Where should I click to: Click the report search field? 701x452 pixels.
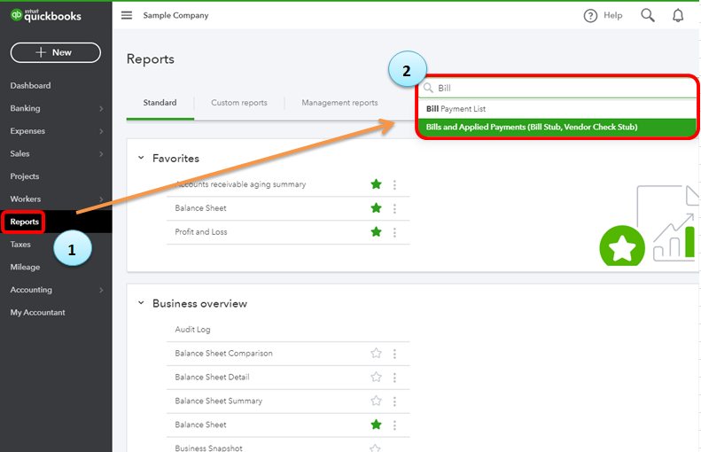(x=558, y=89)
